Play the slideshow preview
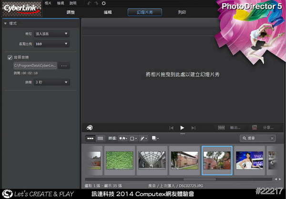The image size is (286, 199). click(x=182, y=128)
